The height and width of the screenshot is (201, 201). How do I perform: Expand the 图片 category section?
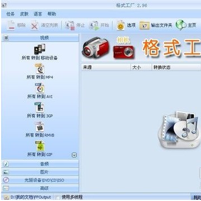click(x=40, y=172)
